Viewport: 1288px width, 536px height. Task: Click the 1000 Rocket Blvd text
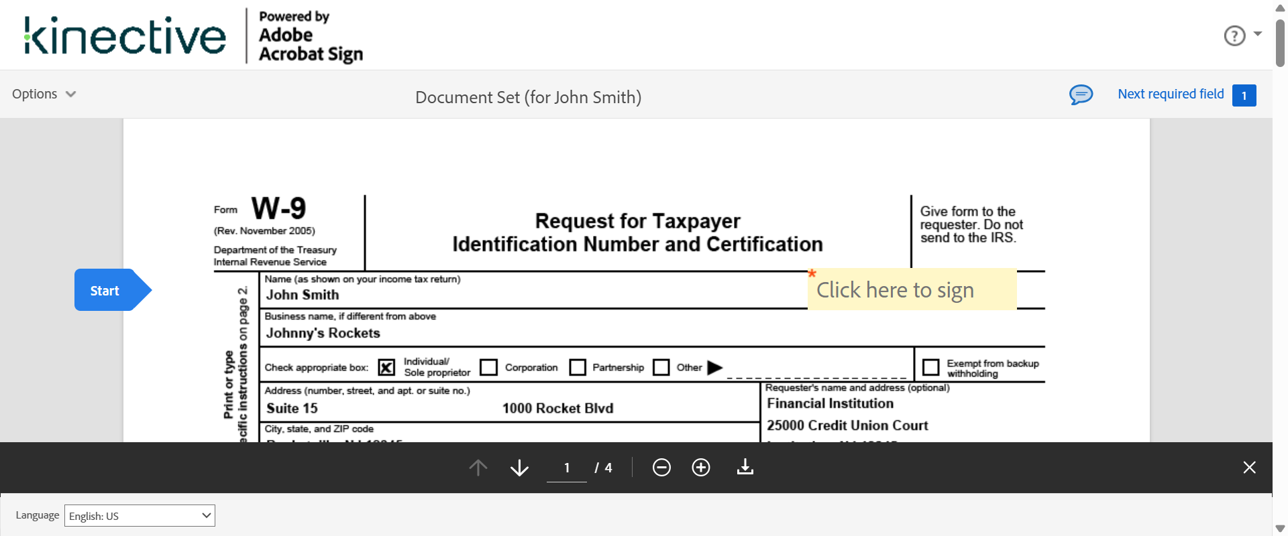click(x=558, y=408)
